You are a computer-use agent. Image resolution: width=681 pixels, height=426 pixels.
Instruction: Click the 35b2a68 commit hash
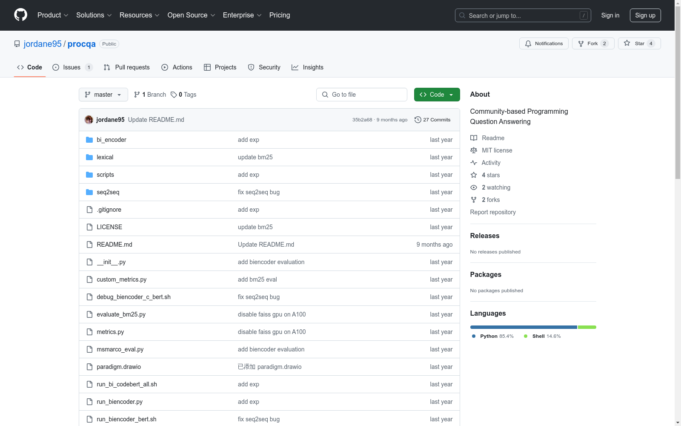click(x=362, y=120)
